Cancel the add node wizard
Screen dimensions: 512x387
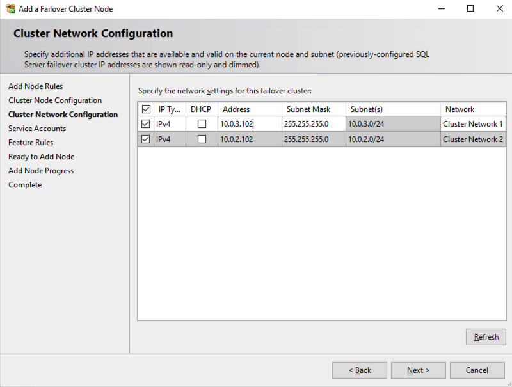477,370
